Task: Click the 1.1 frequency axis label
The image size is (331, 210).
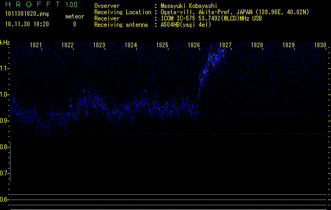Action: coord(4,68)
